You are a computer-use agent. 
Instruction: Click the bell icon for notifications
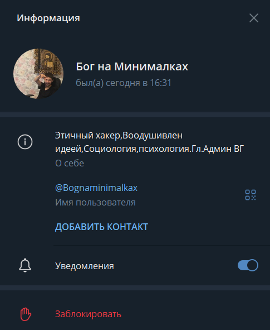(25, 265)
